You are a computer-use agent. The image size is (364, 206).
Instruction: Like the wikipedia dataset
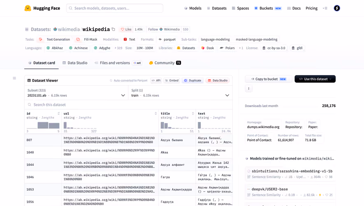coord(126,29)
